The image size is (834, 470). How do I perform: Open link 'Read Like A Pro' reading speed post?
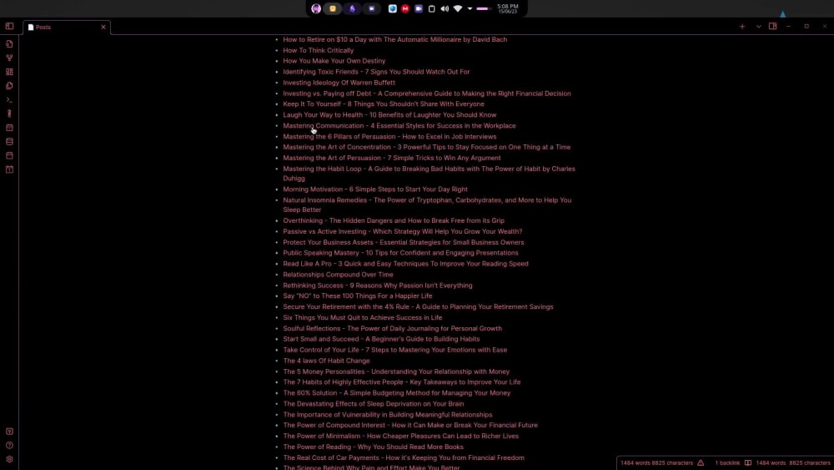(x=405, y=264)
